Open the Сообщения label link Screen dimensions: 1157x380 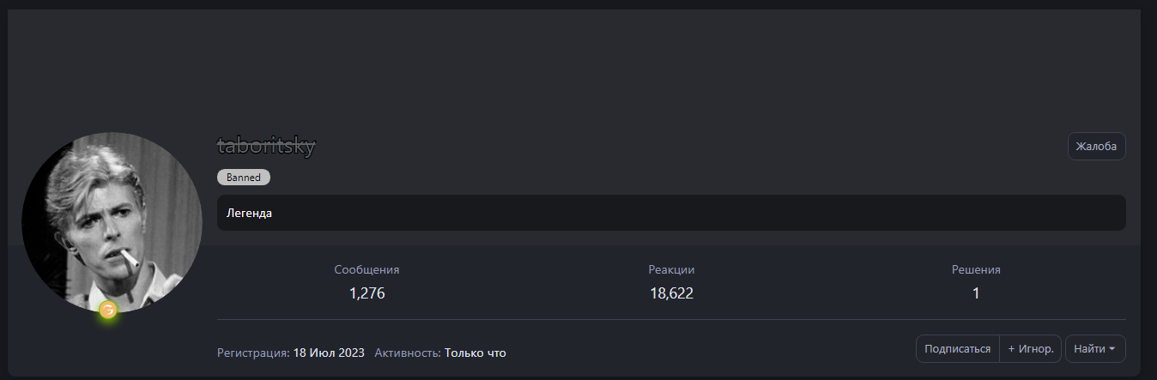pyautogui.click(x=366, y=269)
